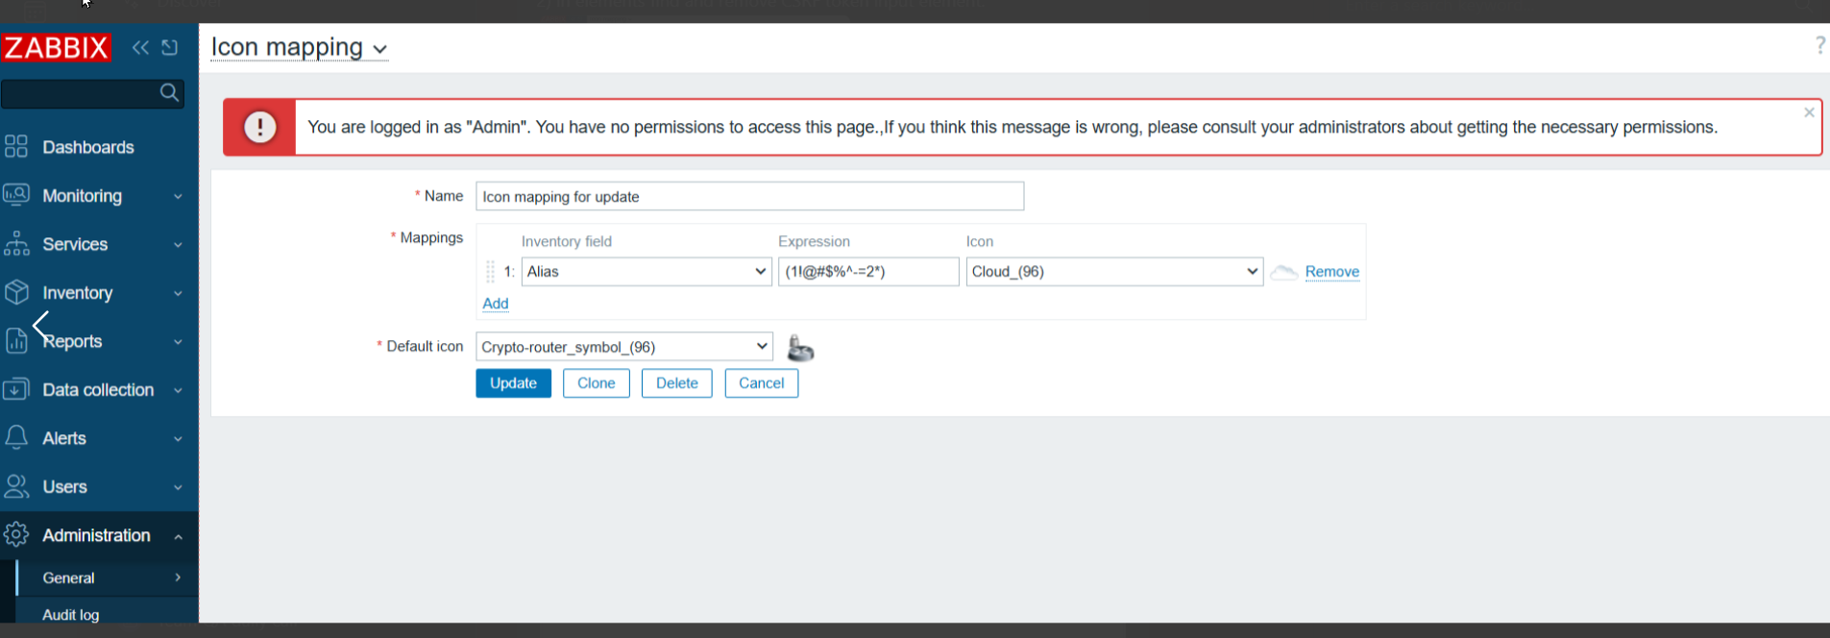Click the Zabbix logo
The image size is (1830, 638).
point(56,47)
